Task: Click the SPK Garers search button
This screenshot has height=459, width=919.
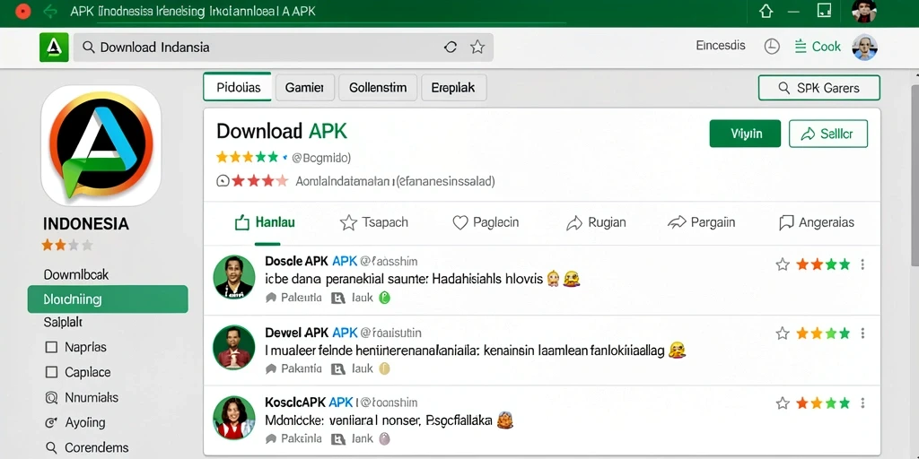Action: 818,88
